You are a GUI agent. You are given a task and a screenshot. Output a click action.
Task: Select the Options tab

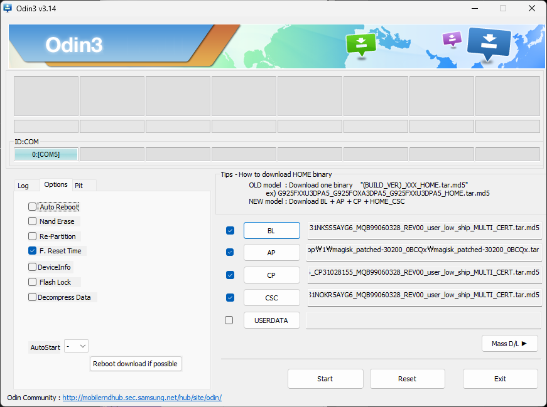pyautogui.click(x=56, y=184)
